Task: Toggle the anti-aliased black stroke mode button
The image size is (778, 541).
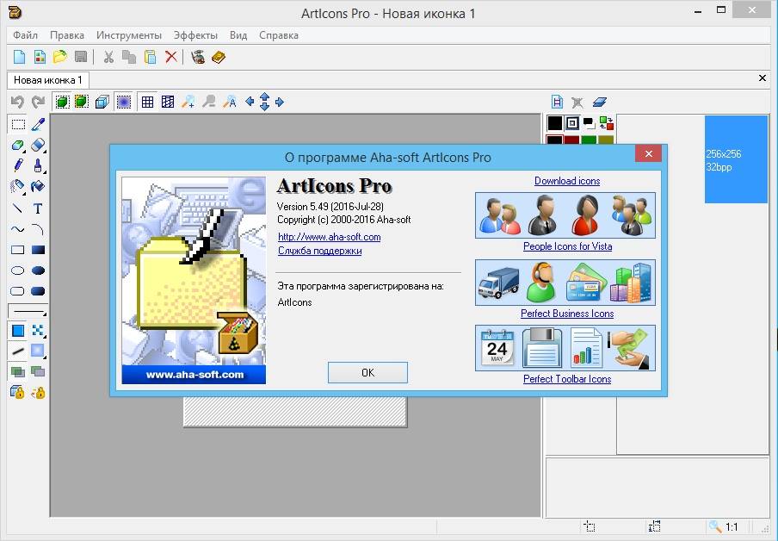Action: 18,351
